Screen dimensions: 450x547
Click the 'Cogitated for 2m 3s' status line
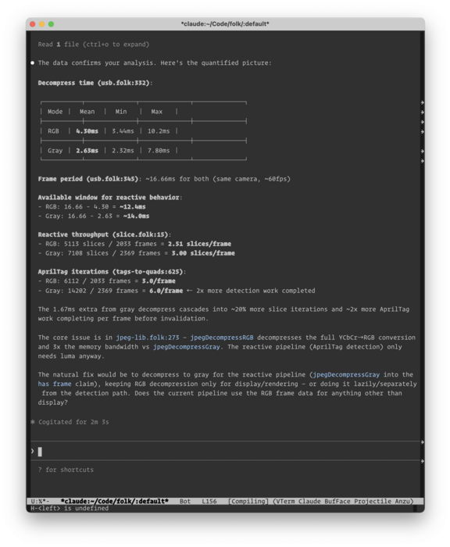coord(73,422)
